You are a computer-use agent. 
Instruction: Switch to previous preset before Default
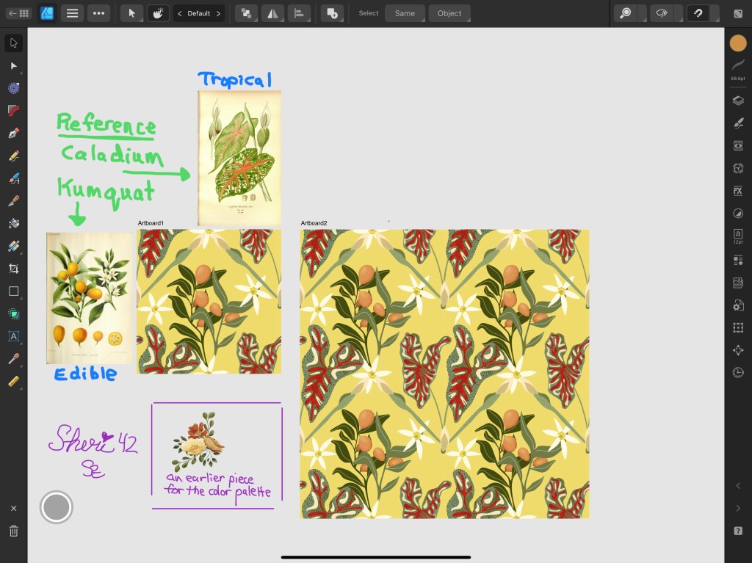point(180,13)
